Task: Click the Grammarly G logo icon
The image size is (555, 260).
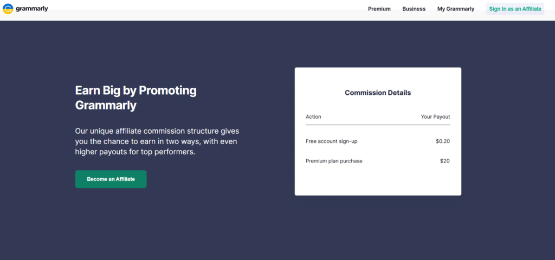Action: 8,9
